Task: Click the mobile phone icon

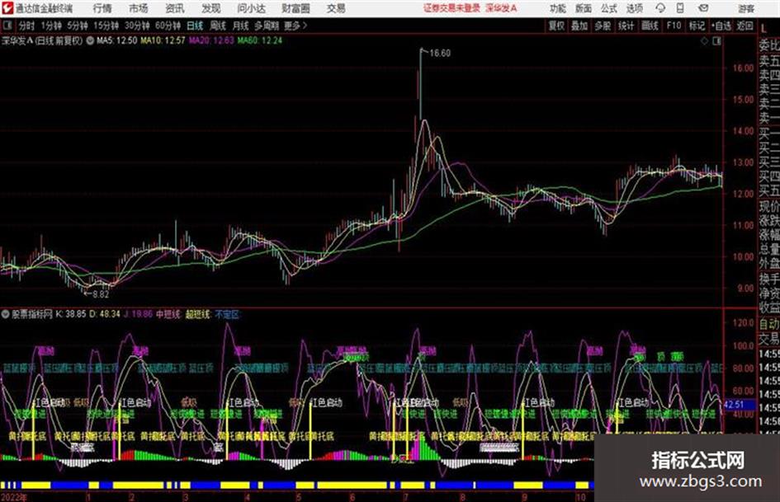Action: [x=680, y=8]
